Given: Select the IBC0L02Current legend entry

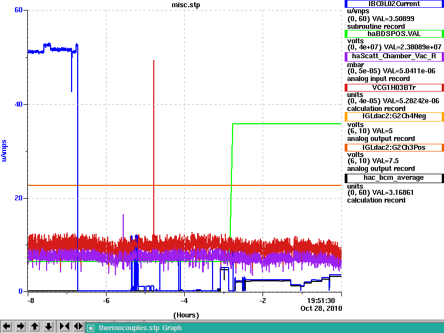Looking at the screenshot, I should [x=394, y=4].
